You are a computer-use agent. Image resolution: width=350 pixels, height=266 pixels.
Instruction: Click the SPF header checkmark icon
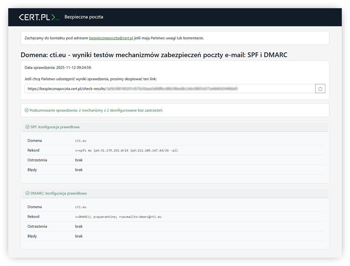coord(28,127)
